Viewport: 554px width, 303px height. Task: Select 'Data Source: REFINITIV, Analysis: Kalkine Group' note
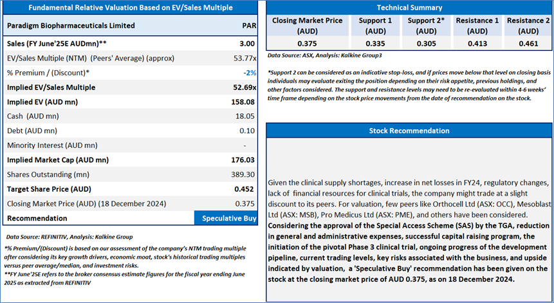coord(69,237)
